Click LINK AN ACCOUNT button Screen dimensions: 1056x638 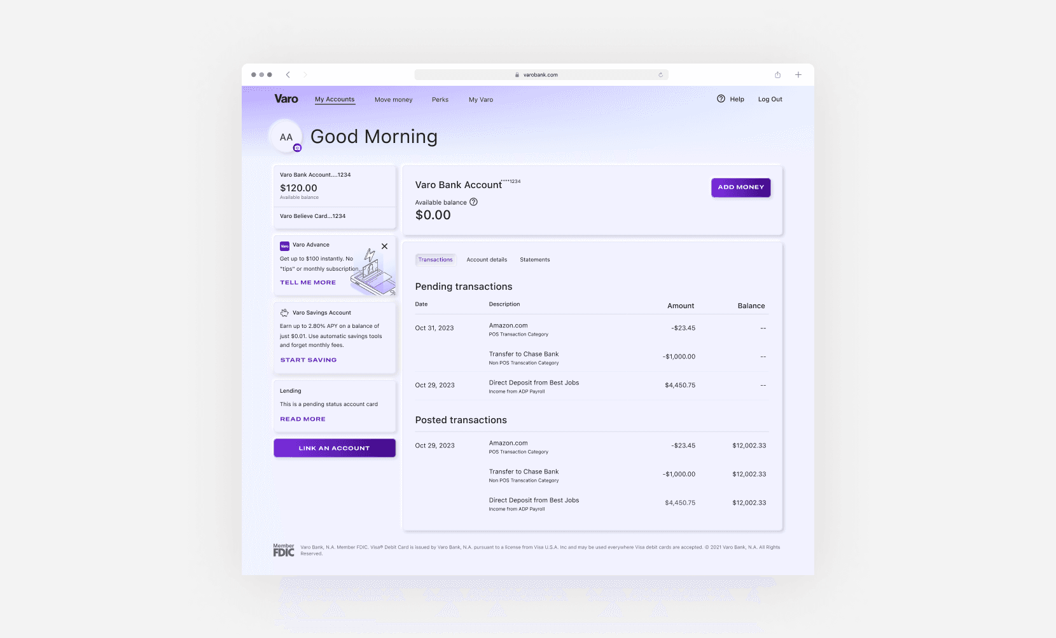pyautogui.click(x=335, y=448)
